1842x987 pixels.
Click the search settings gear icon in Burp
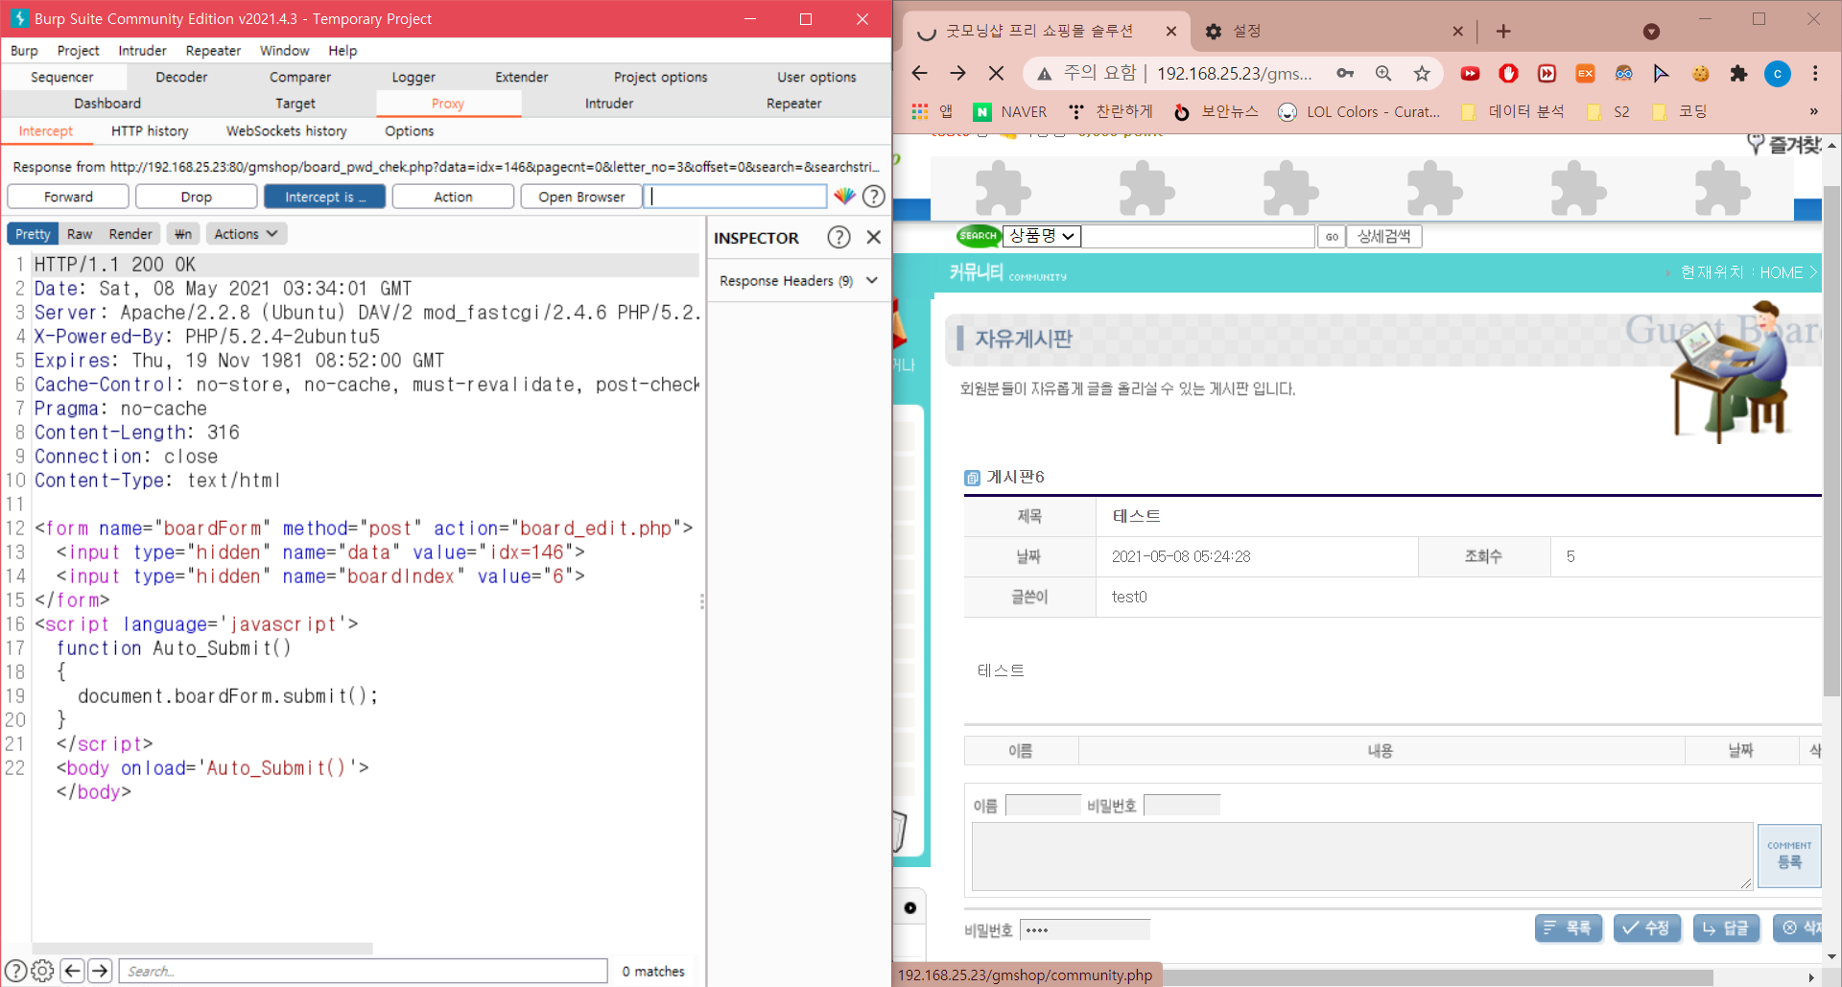coord(43,971)
